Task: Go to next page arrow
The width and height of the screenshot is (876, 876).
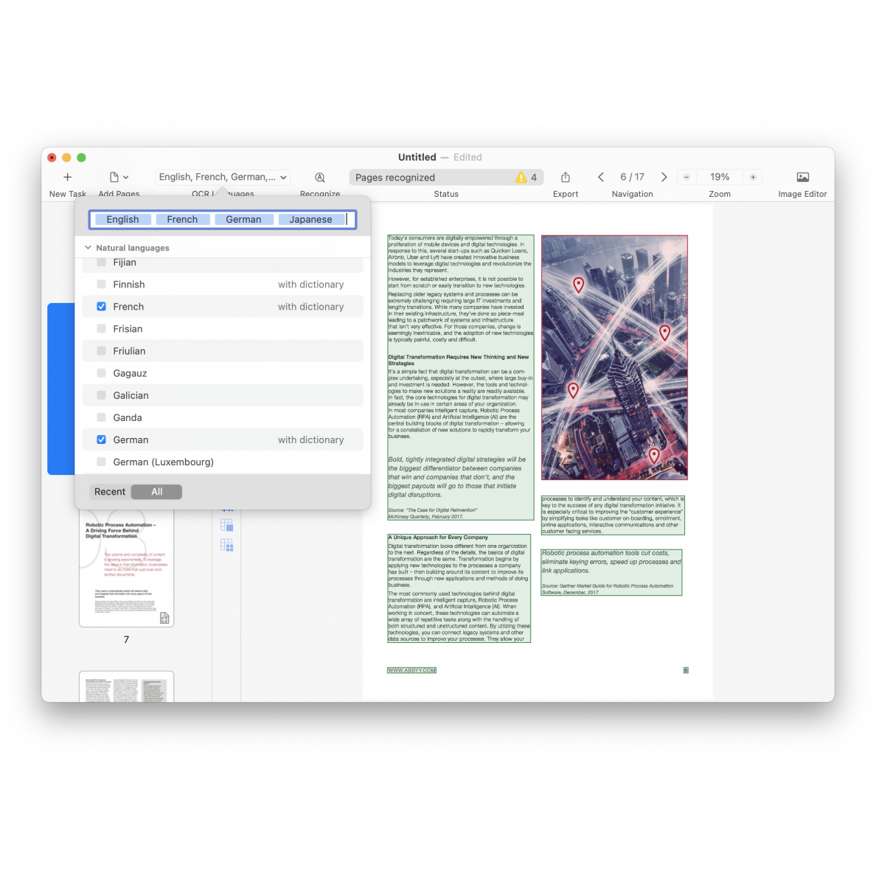Action: point(664,177)
